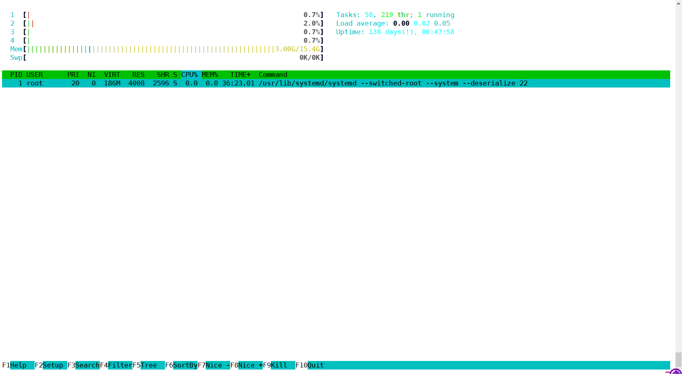Click the CPU 4 meter label
Image resolution: width=682 pixels, height=374 pixels.
pyautogui.click(x=12, y=40)
